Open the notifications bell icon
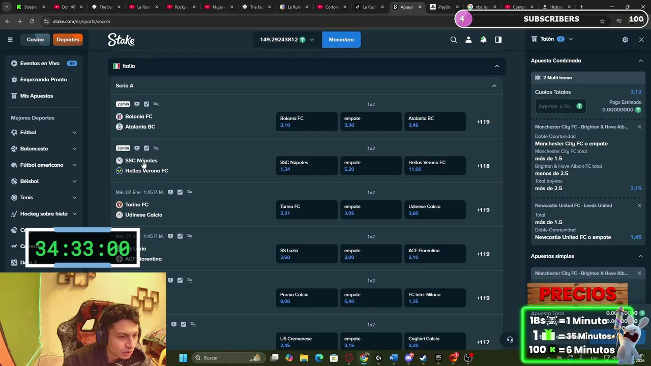 click(x=483, y=40)
